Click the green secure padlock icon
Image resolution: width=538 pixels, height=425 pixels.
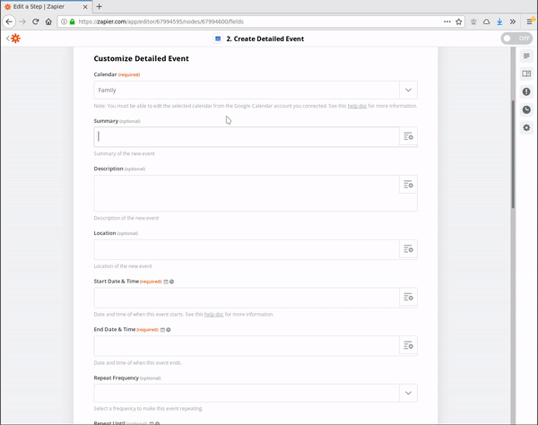[x=72, y=22]
